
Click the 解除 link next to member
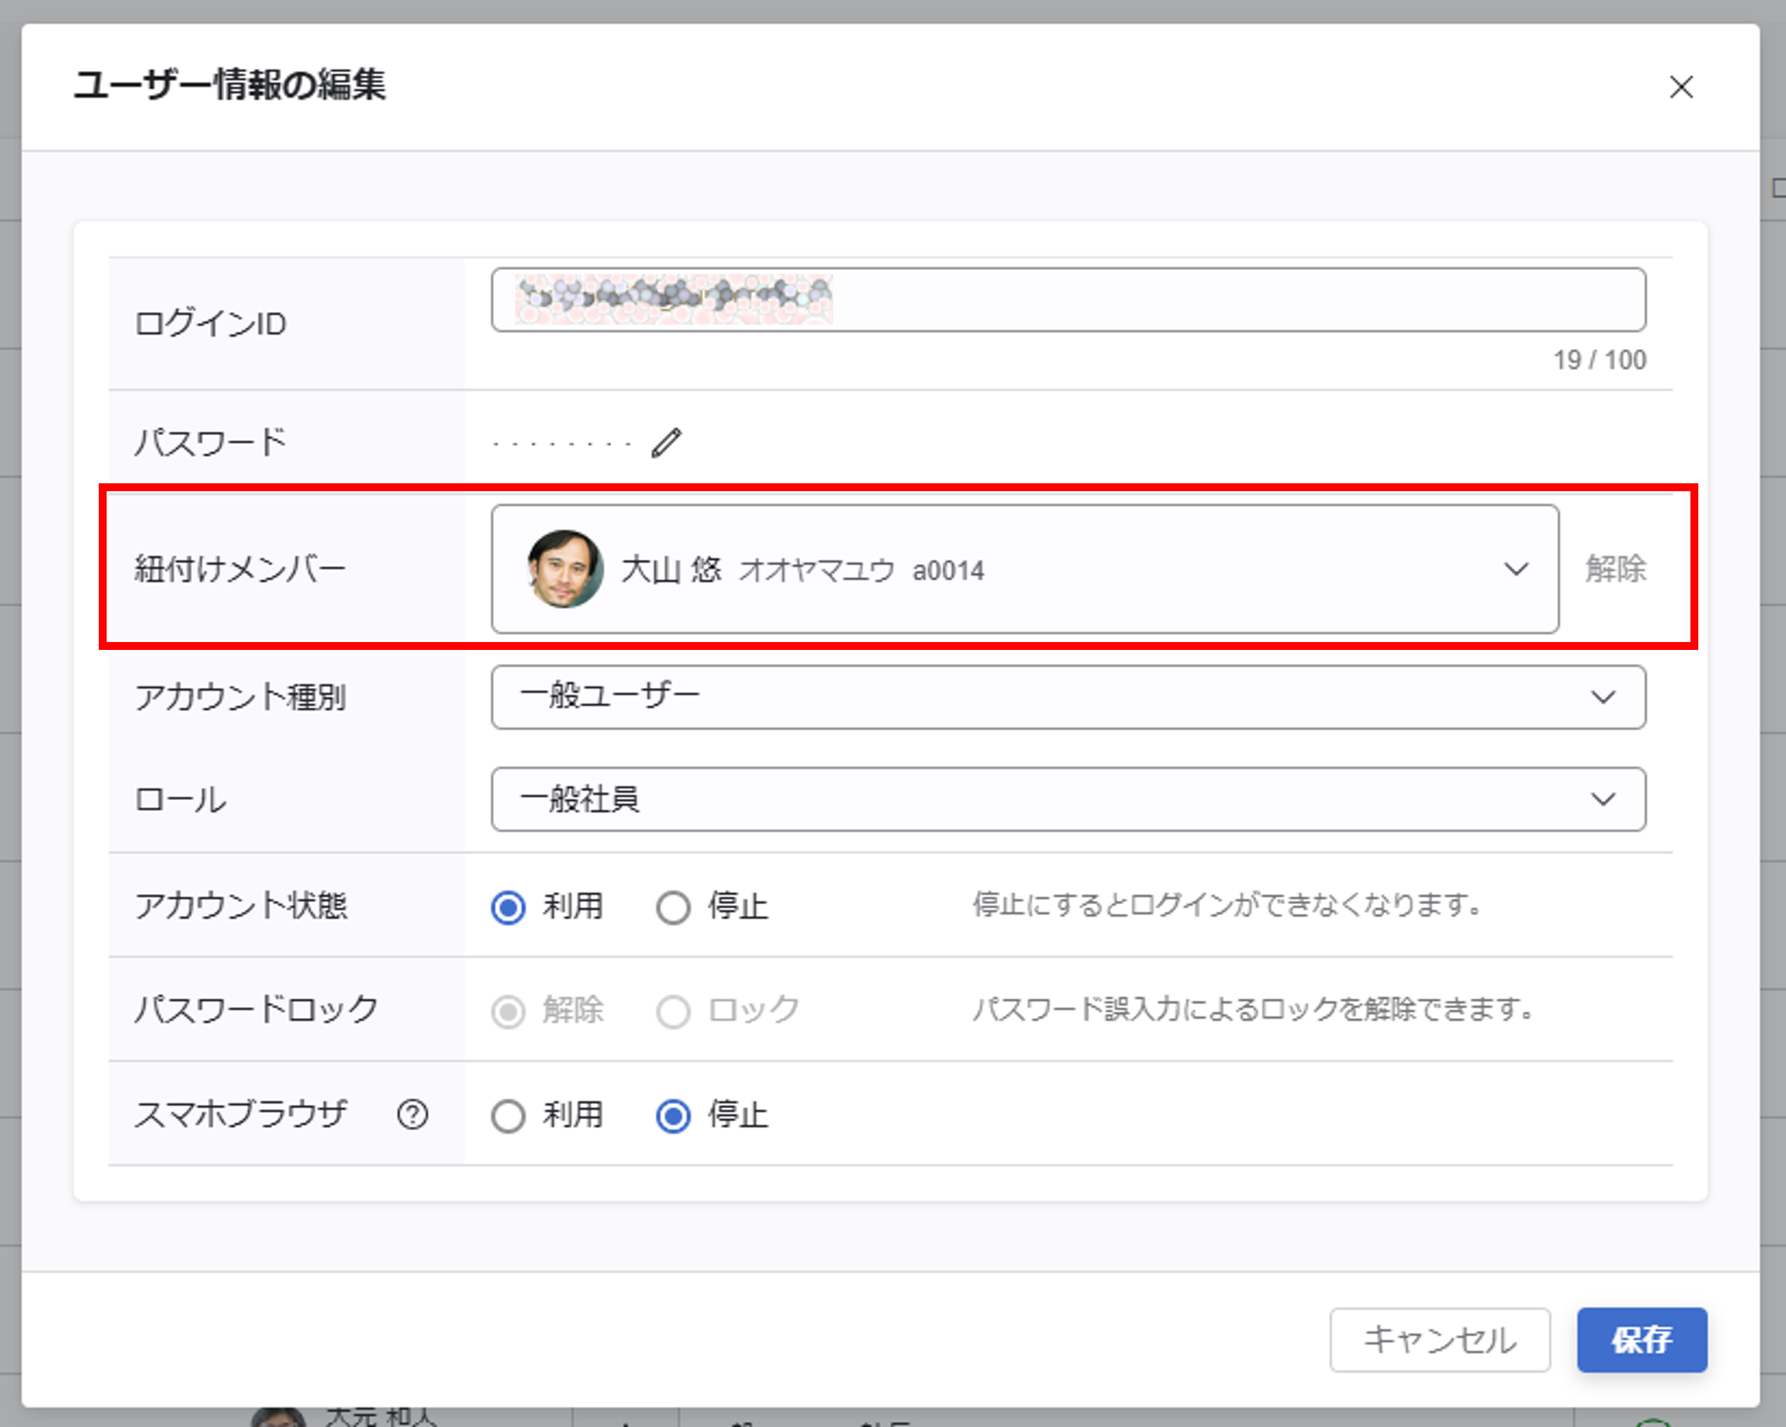coord(1615,569)
